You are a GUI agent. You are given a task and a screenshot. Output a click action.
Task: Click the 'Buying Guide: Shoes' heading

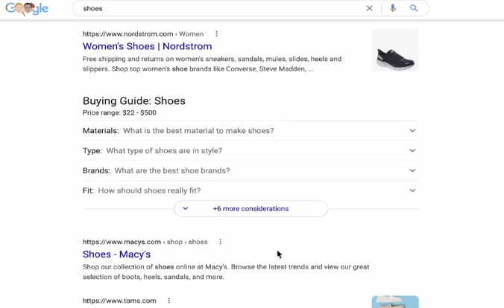coord(134,100)
